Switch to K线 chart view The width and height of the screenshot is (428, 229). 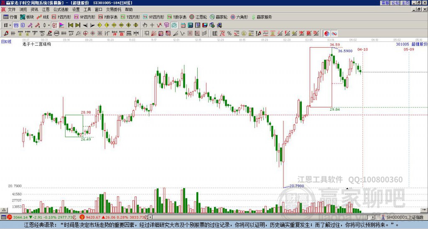(x=43, y=17)
